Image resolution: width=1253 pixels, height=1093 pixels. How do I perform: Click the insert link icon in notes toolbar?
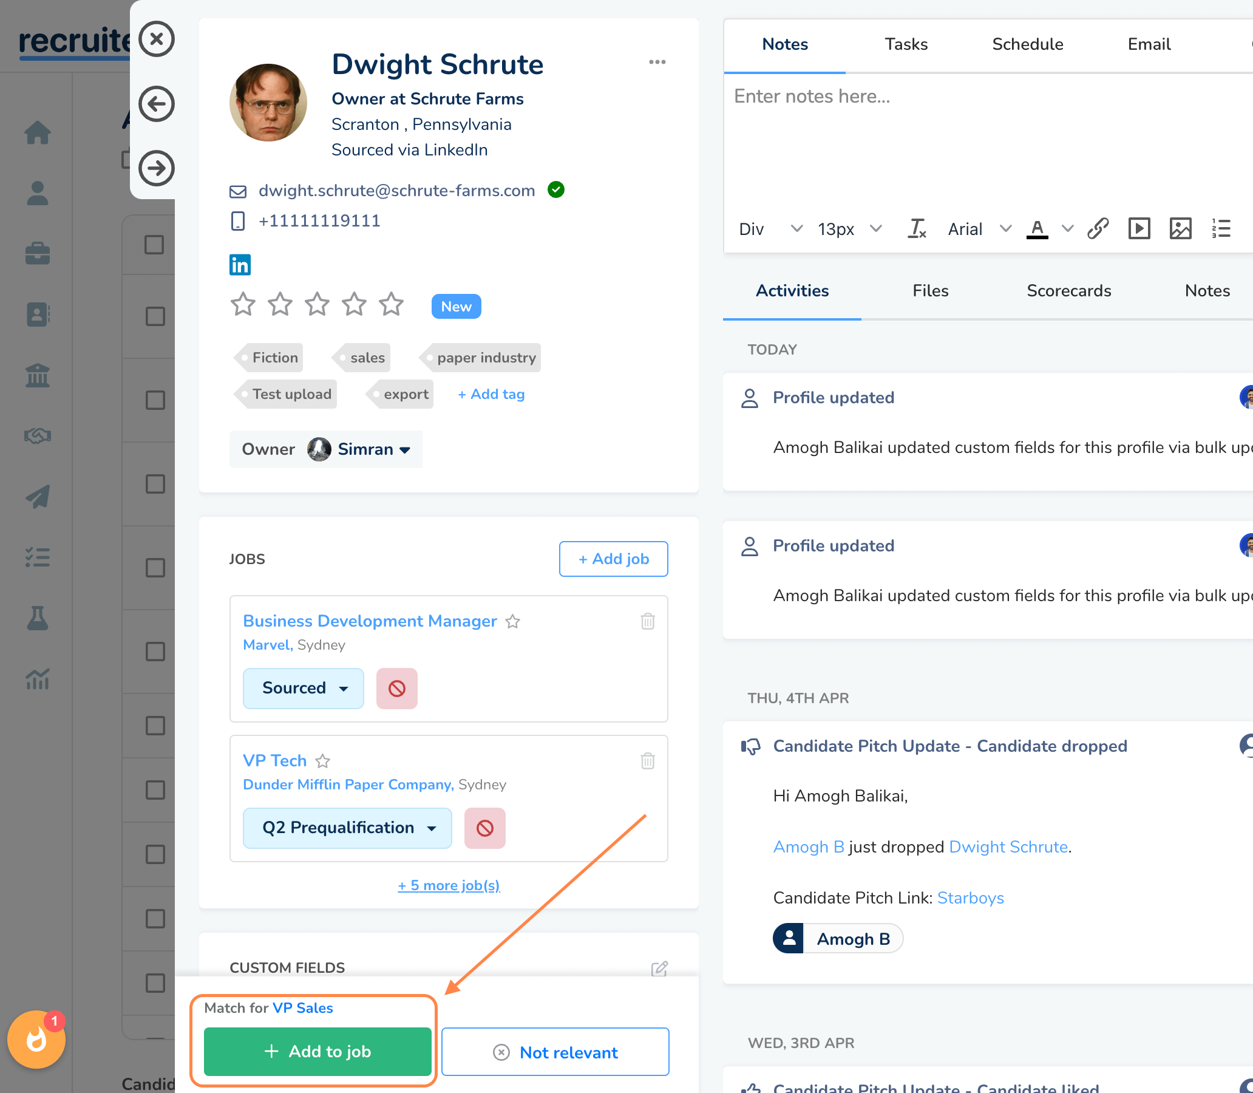coord(1097,229)
